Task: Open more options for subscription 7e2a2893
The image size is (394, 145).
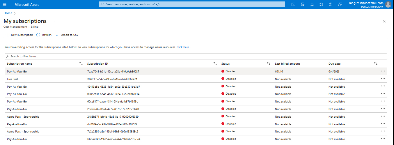Action: [383, 131]
